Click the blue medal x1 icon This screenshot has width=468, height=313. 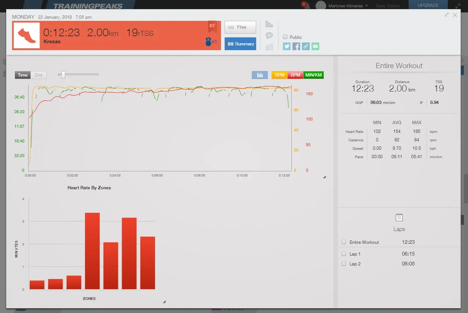(211, 41)
